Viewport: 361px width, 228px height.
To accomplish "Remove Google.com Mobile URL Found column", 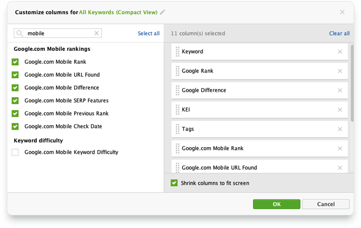I will [x=340, y=168].
